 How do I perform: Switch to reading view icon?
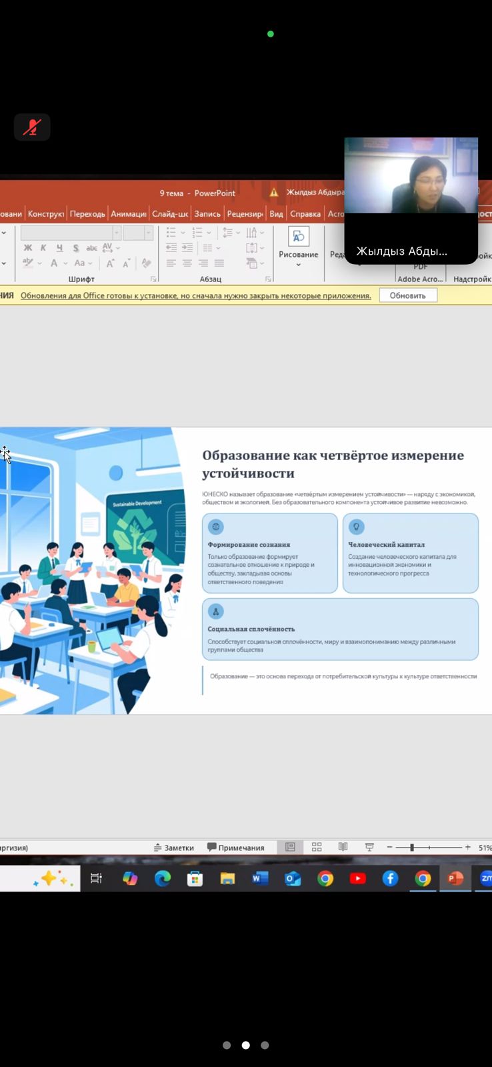pyautogui.click(x=343, y=847)
